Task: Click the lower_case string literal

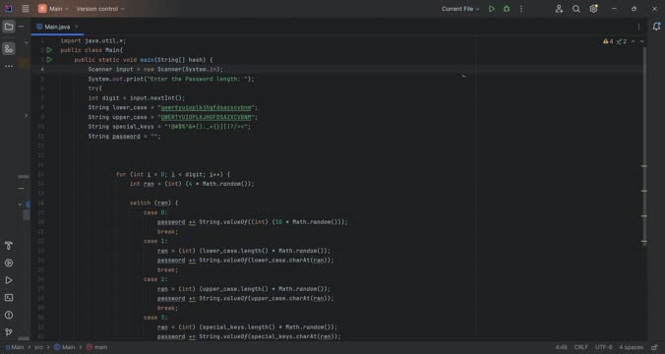Action: (x=208, y=108)
